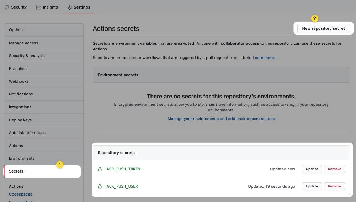Click the 'Updated now' text
Viewport: 356px width, 202px height.
pyautogui.click(x=282, y=169)
